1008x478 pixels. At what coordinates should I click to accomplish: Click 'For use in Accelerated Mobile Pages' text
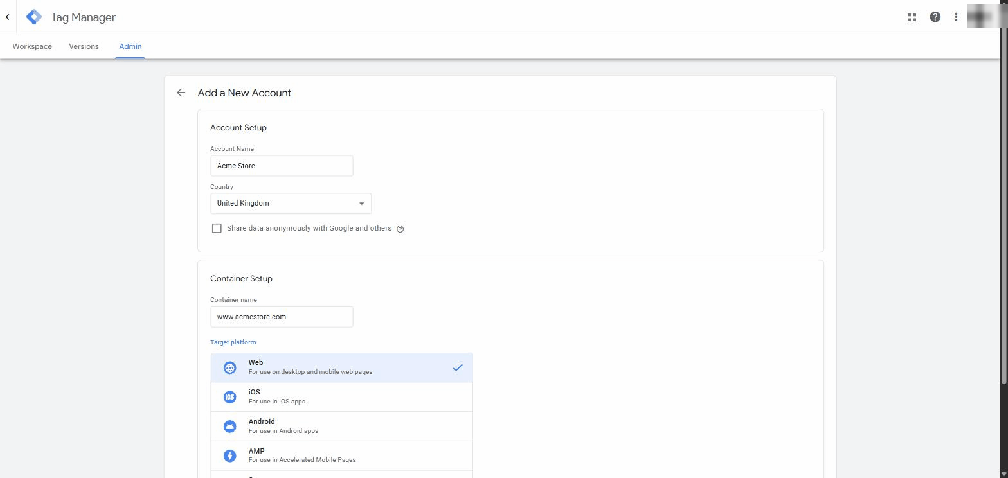coord(302,460)
